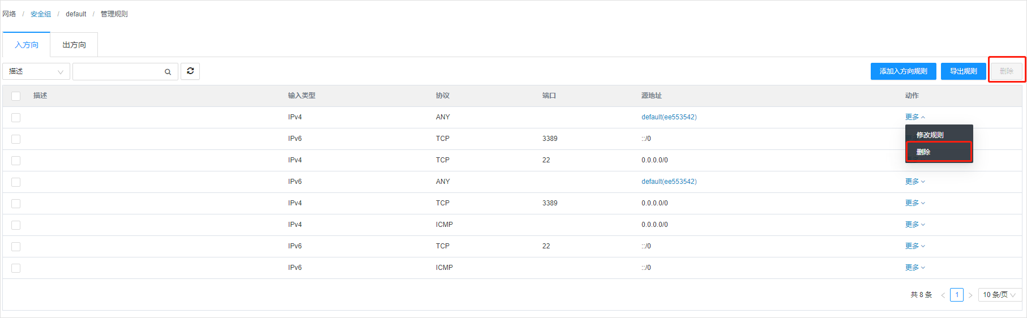Click the magnifier search icon
1027x318 pixels.
point(168,72)
